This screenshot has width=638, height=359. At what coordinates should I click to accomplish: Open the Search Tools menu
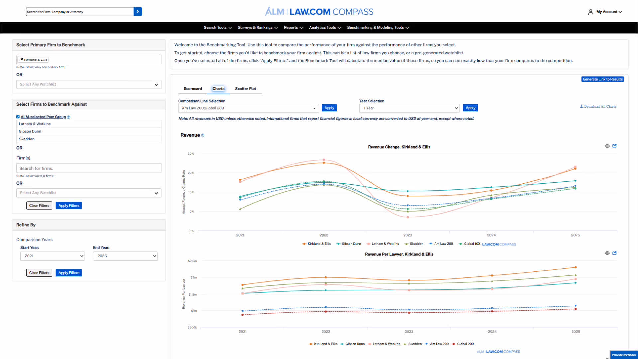pos(218,28)
